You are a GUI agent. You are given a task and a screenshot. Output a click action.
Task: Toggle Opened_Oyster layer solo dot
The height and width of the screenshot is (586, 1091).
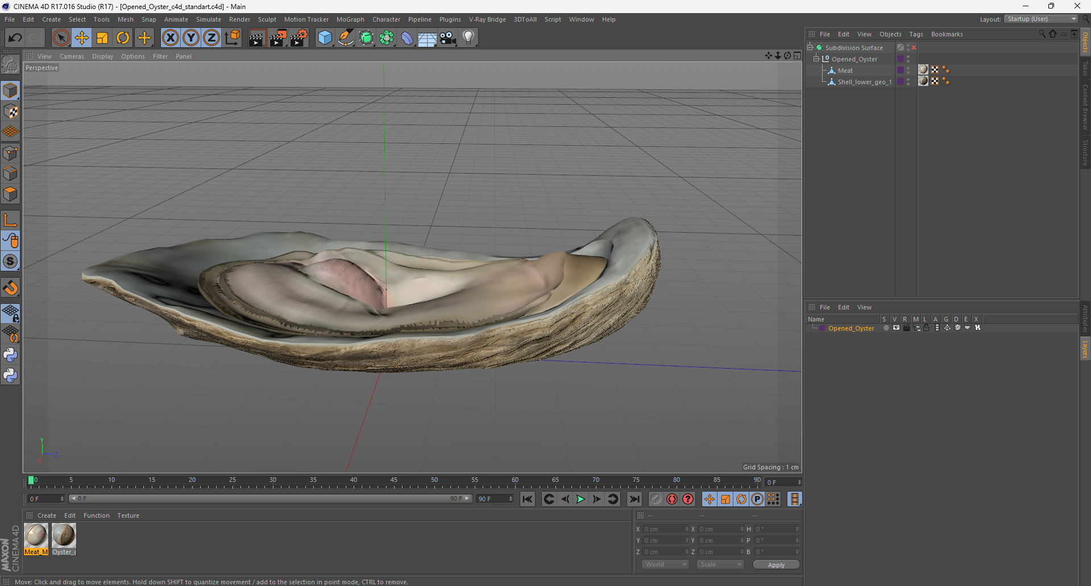pos(886,328)
